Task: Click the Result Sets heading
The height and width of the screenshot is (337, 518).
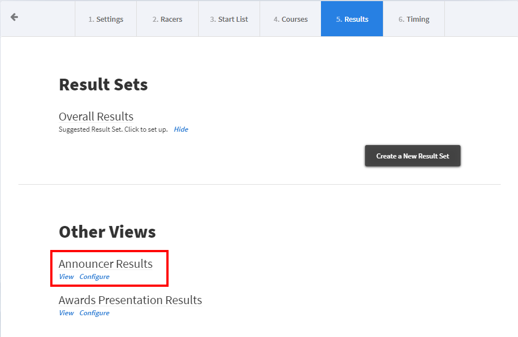Action: coord(103,85)
